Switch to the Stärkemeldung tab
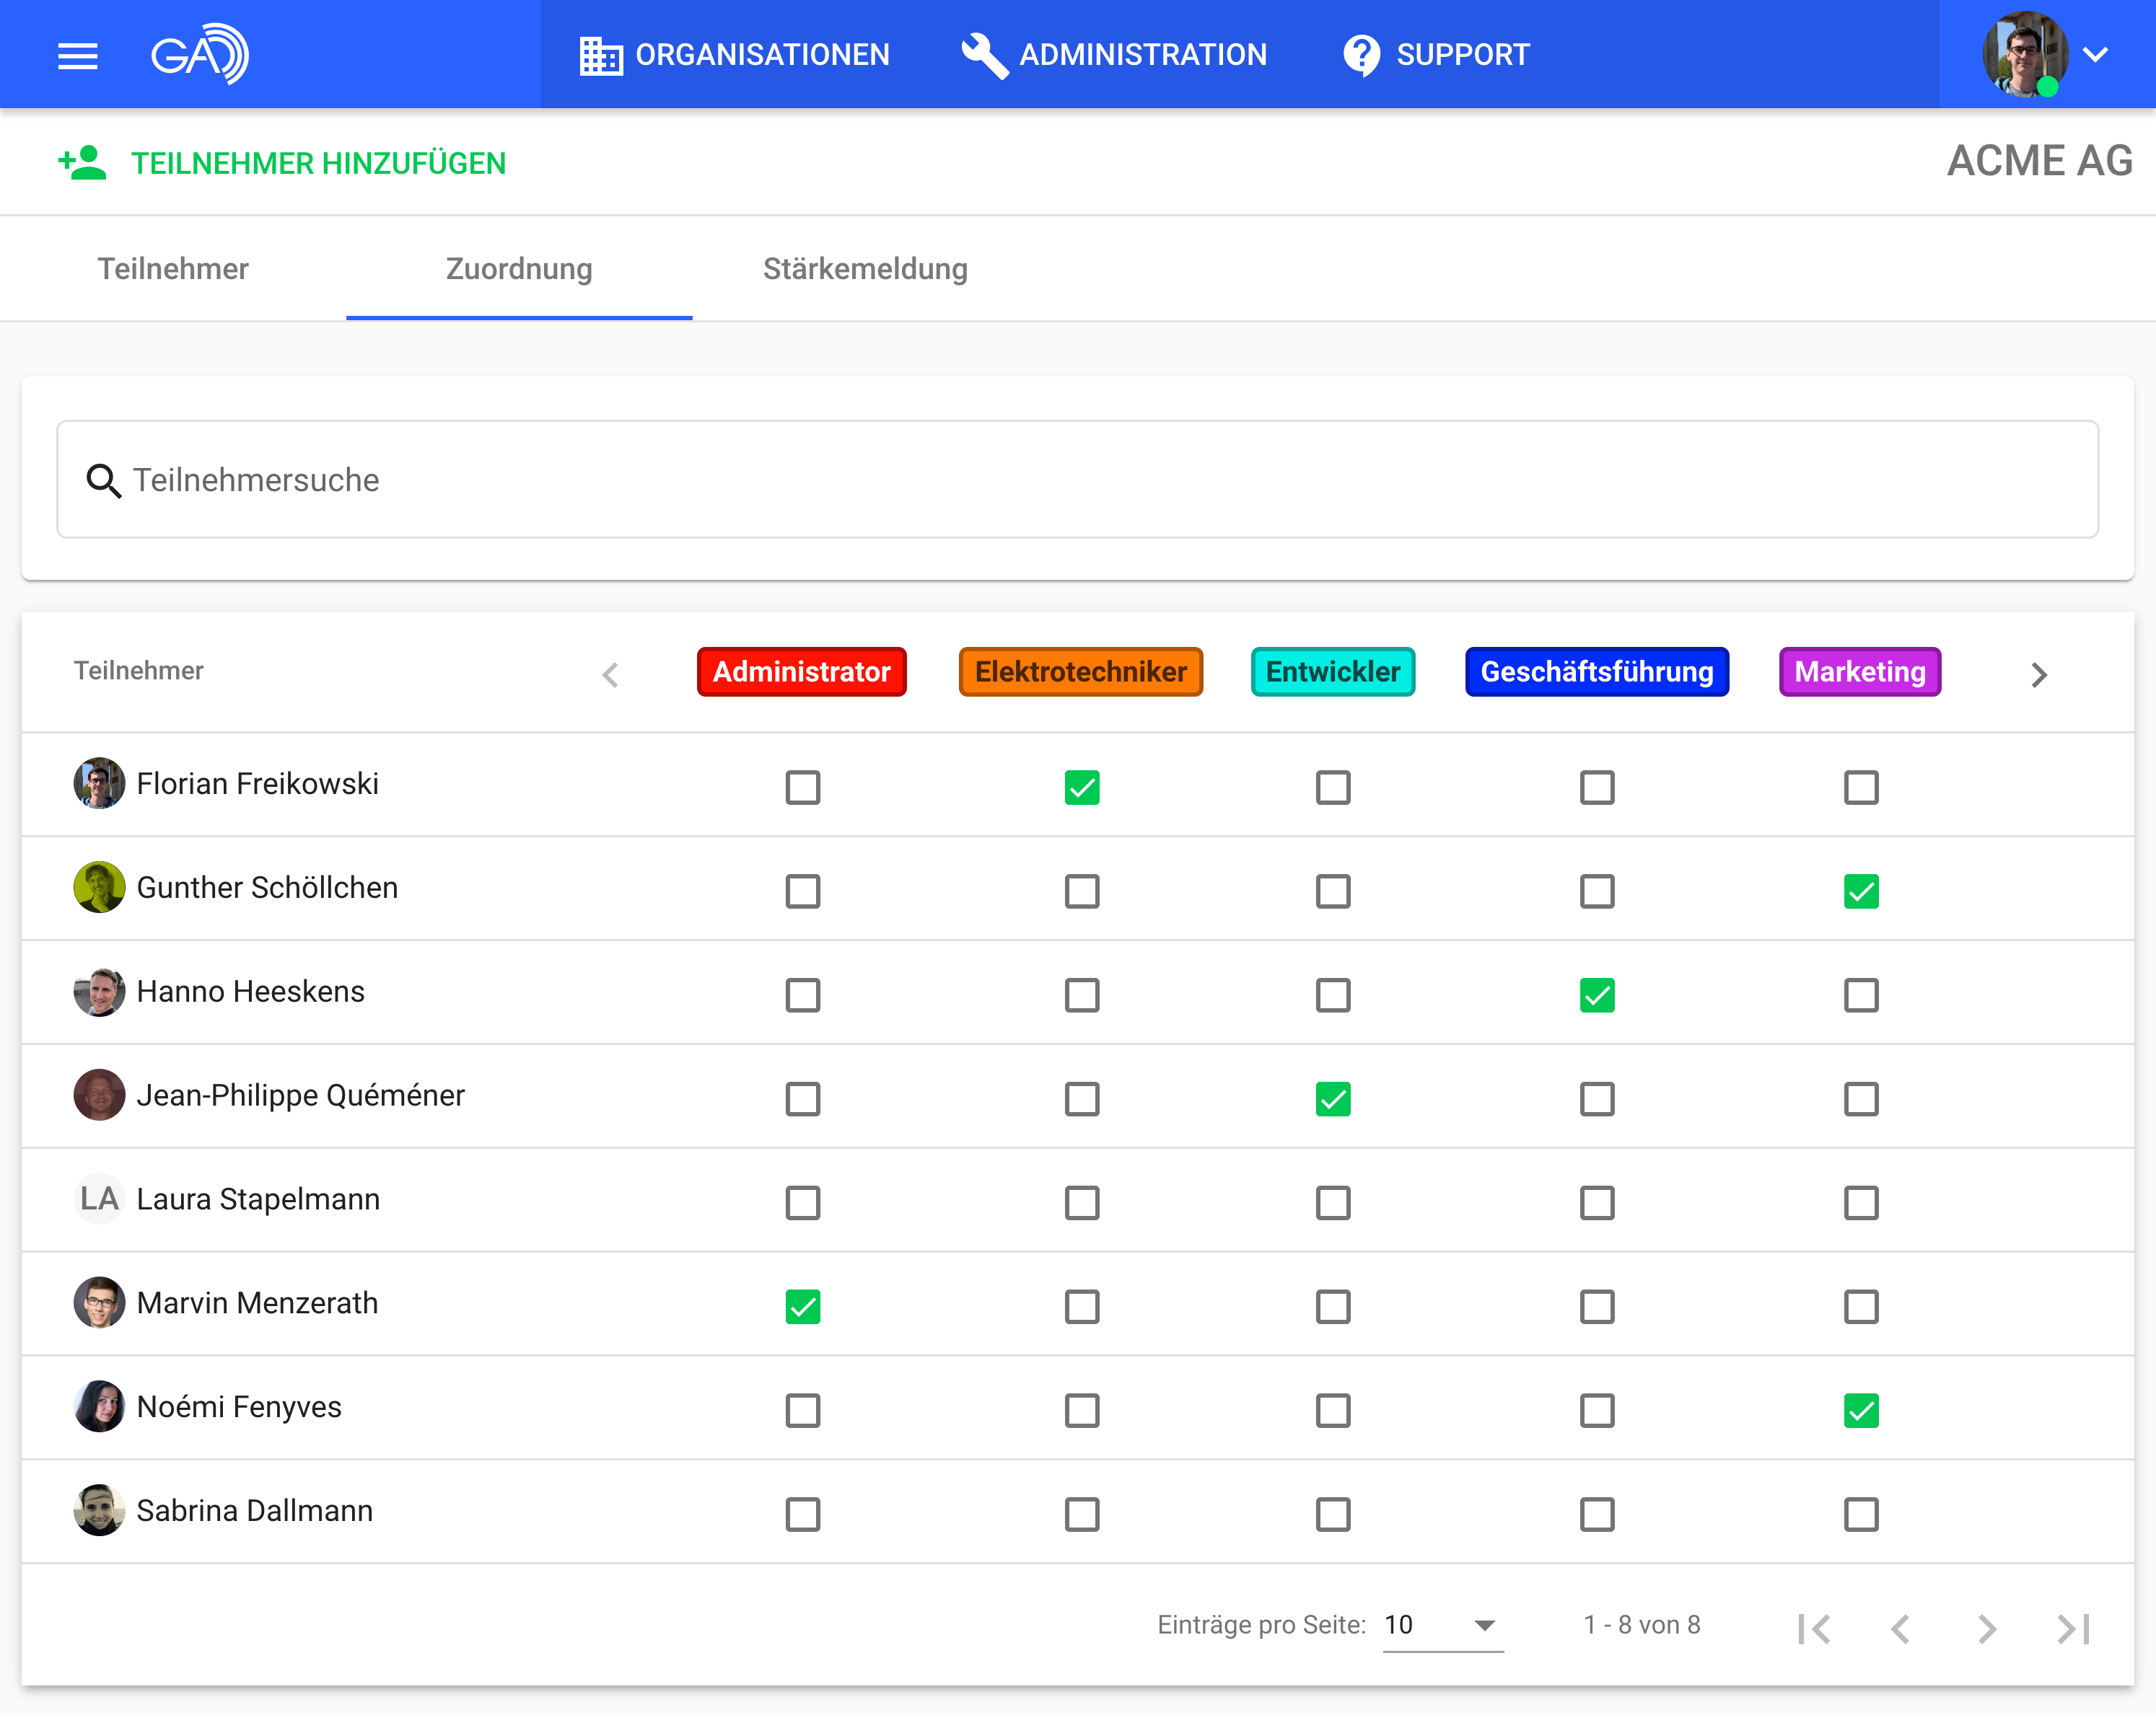This screenshot has height=1715, width=2156. point(865,269)
